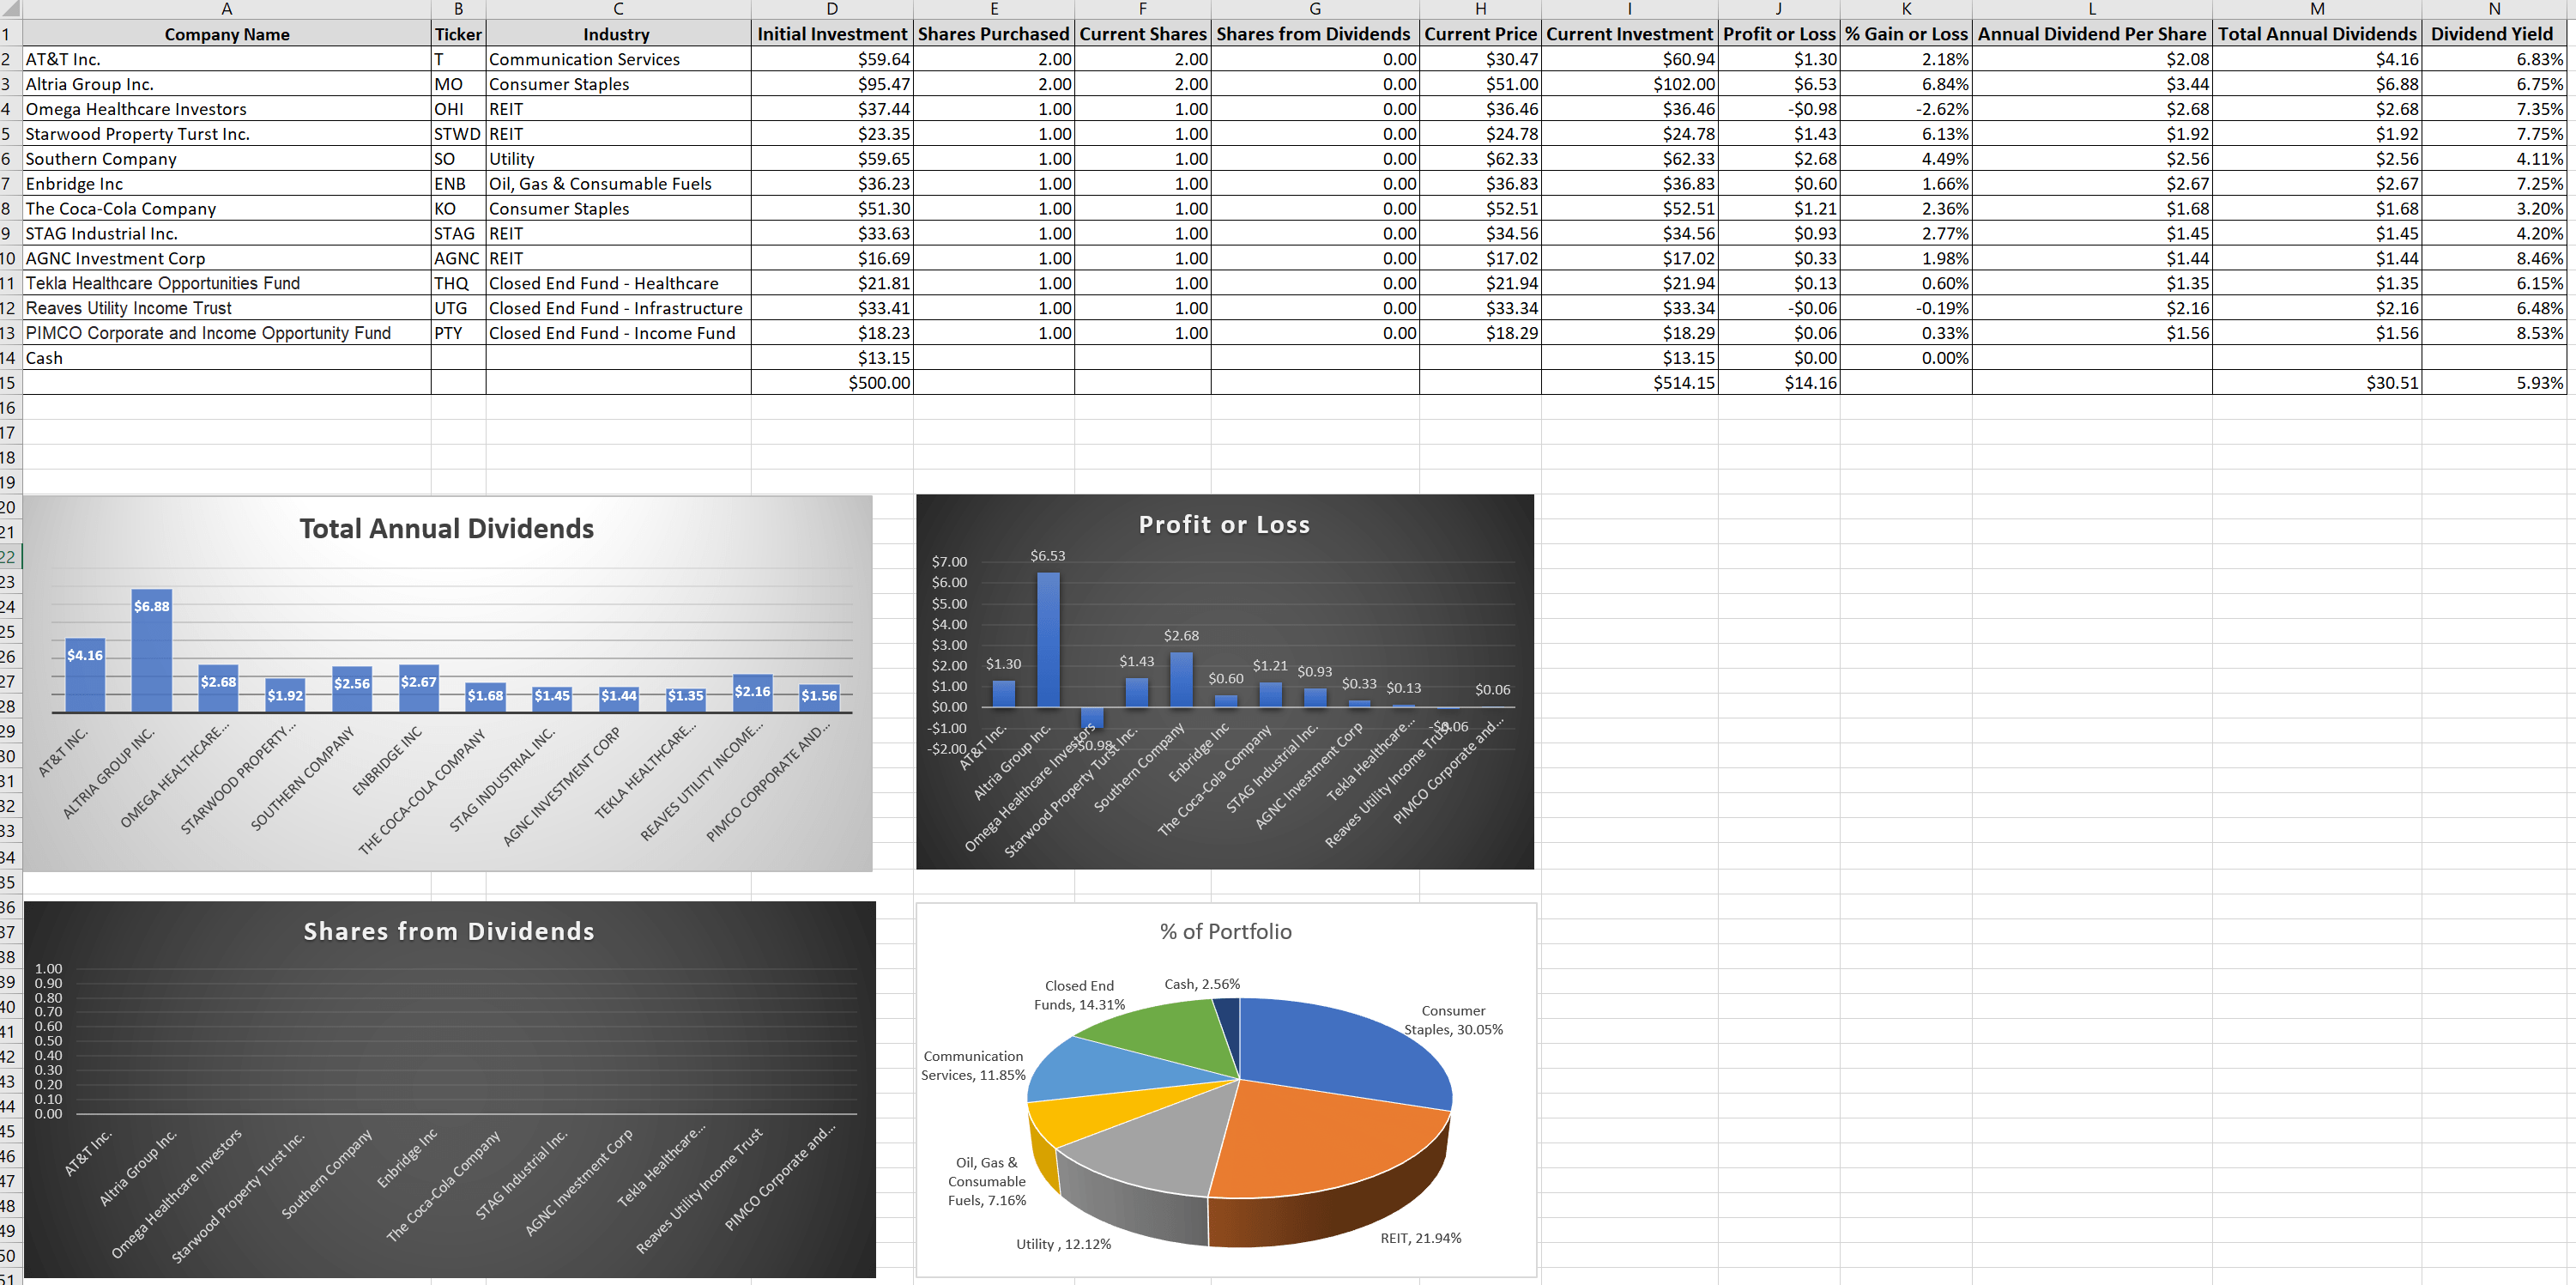Click the $30.51 total annual dividends cell
This screenshot has width=2576, height=1285.
click(x=2317, y=383)
